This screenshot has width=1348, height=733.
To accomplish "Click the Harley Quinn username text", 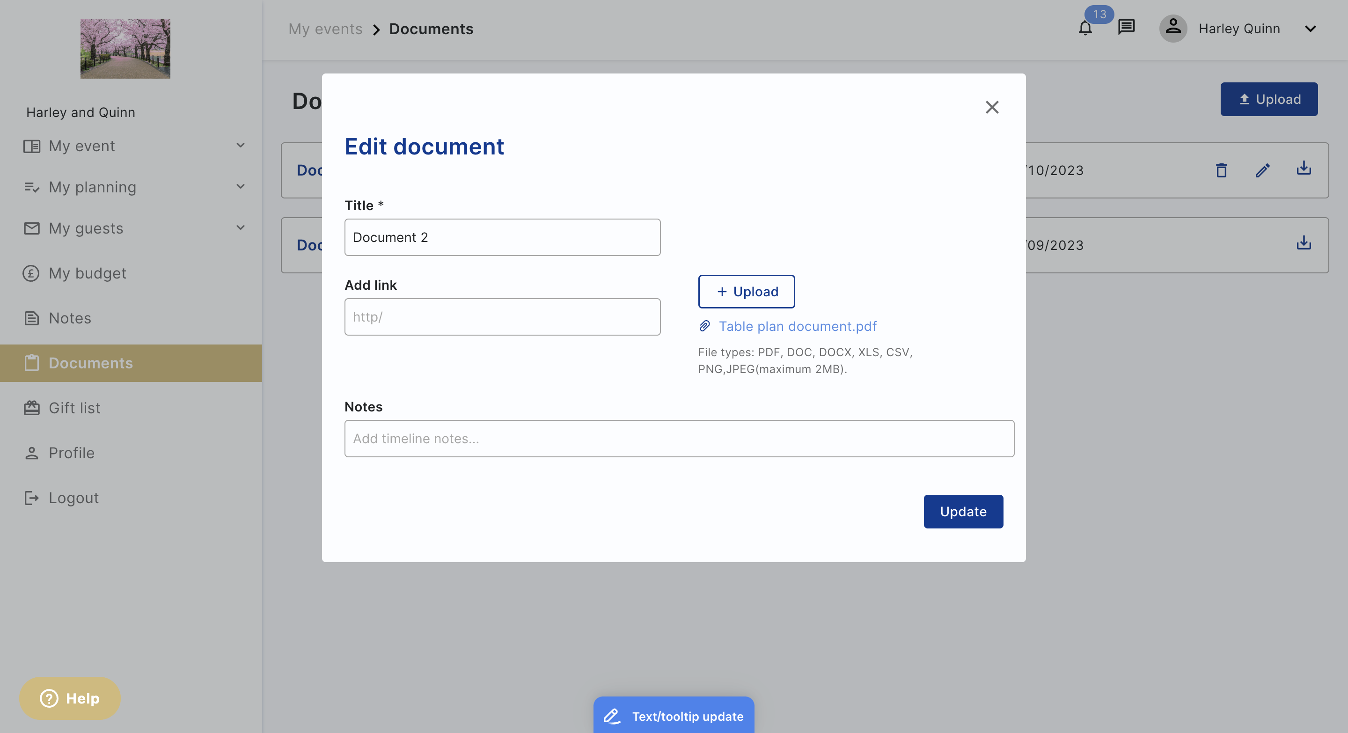I will (1239, 29).
